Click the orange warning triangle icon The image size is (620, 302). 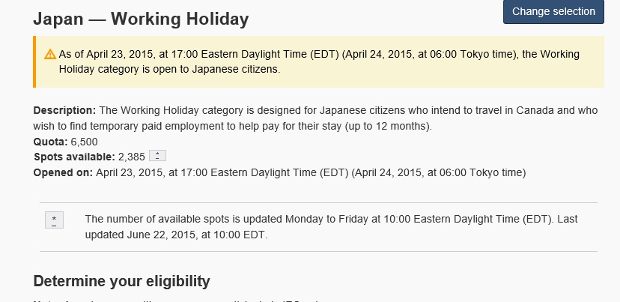tap(50, 55)
